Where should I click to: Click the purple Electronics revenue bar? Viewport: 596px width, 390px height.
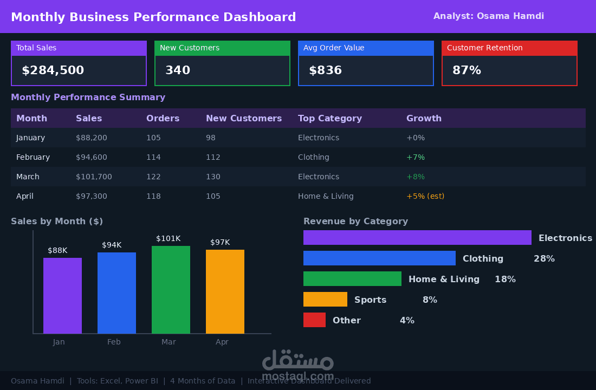coord(417,238)
